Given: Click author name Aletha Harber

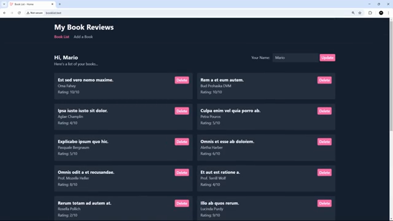Looking at the screenshot, I should (212, 147).
